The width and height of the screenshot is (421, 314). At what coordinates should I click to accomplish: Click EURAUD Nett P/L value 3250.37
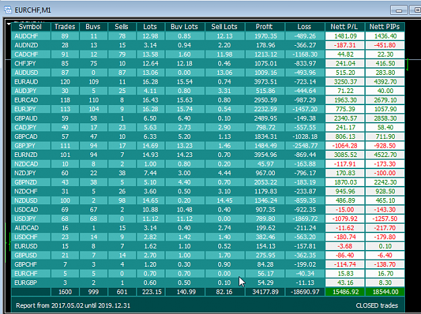point(345,82)
